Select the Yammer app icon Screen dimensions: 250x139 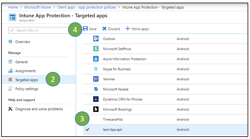click(96, 79)
